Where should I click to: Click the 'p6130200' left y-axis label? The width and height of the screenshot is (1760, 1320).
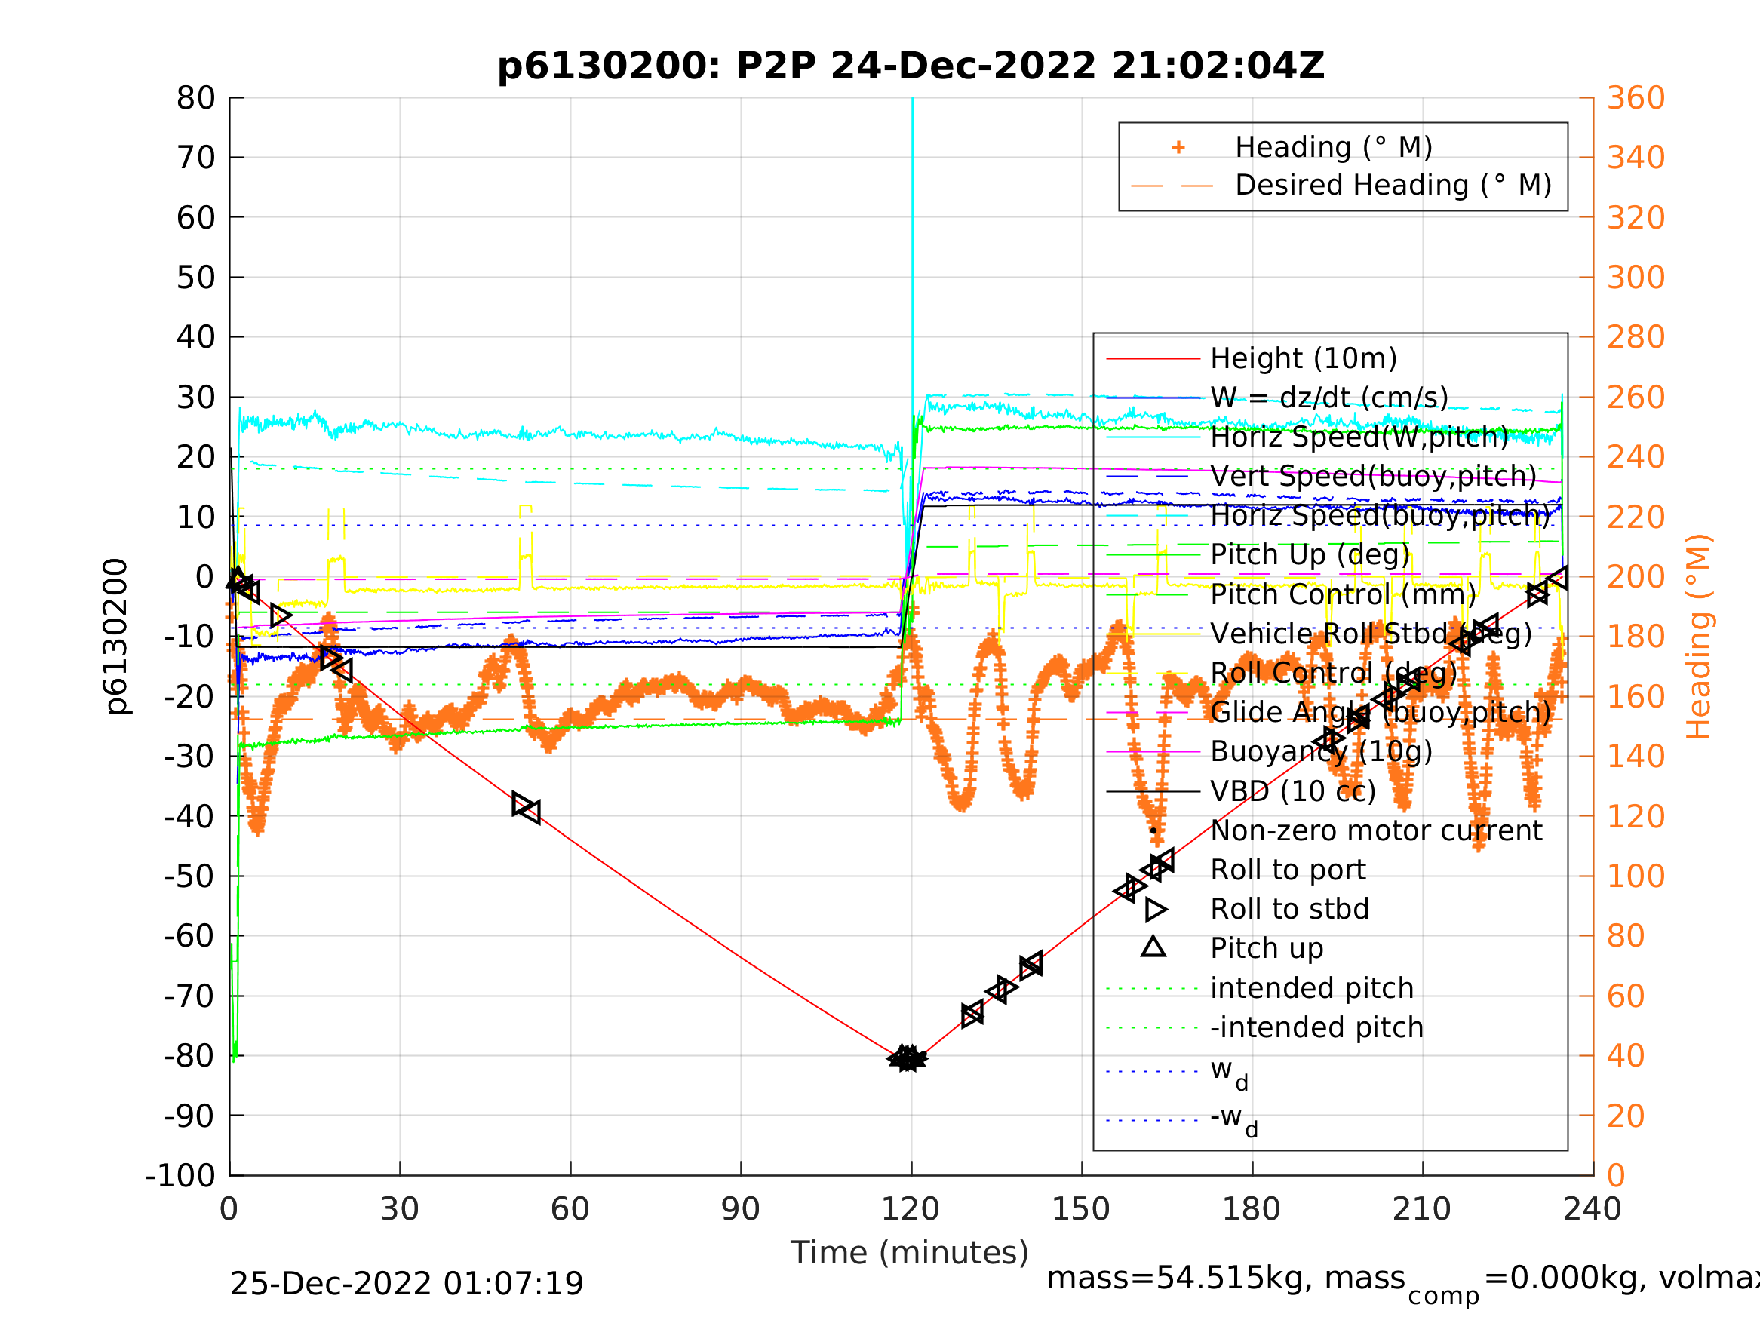coord(116,637)
